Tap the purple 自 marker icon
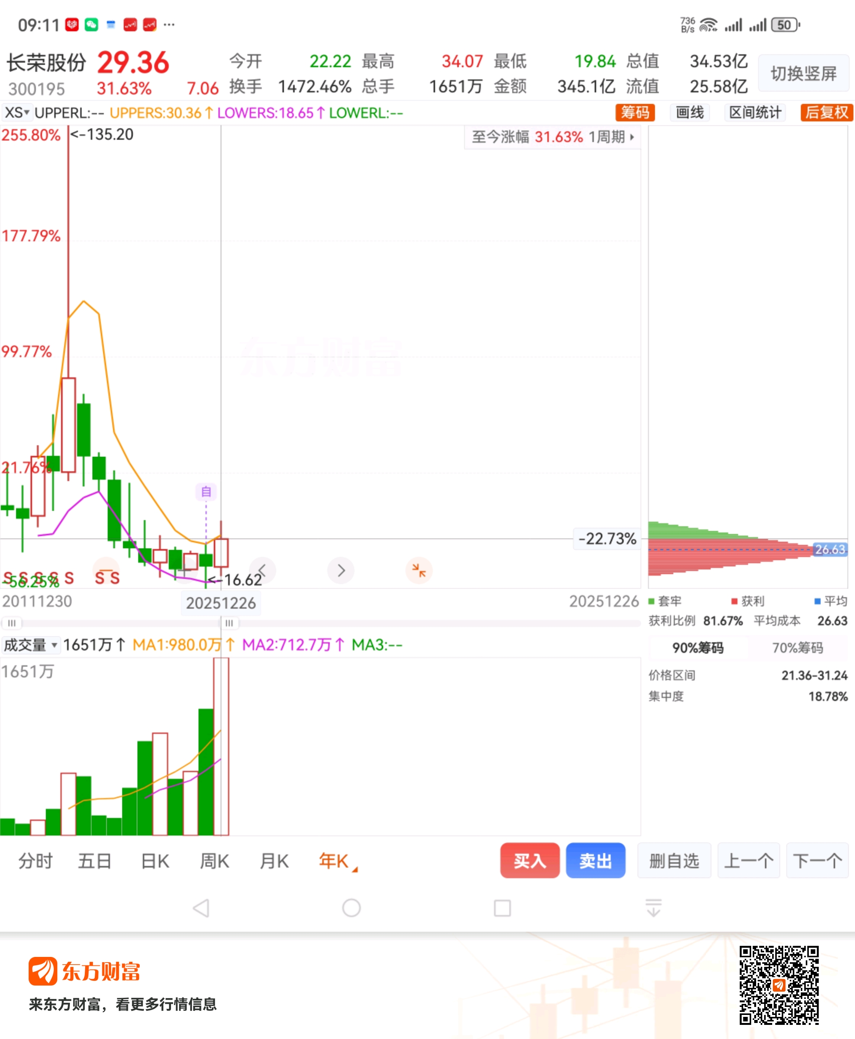Screen dimensions: 855x1039 click(x=206, y=491)
